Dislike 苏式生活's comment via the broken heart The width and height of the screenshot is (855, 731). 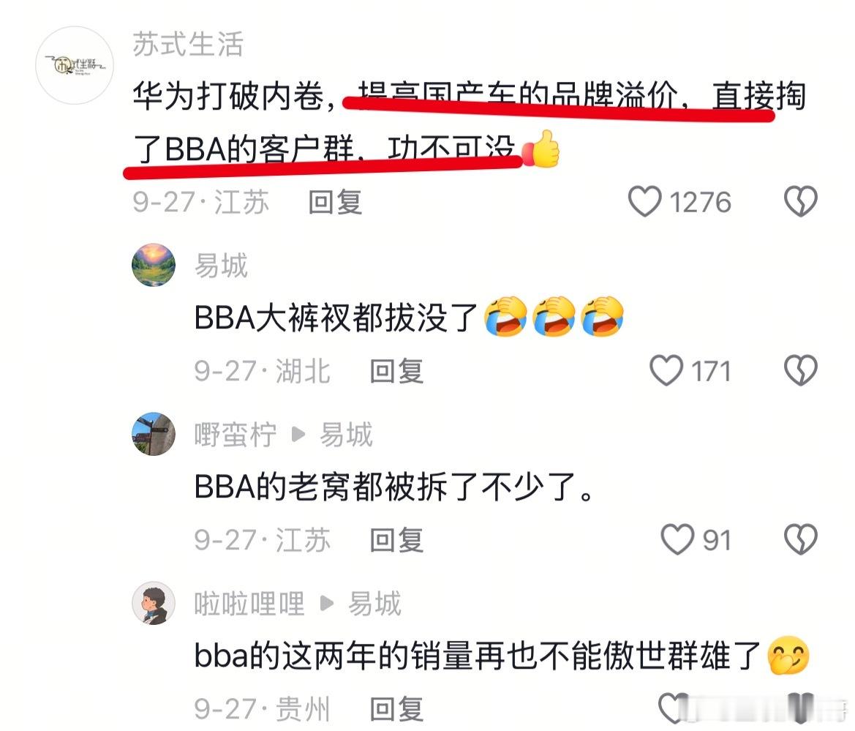click(800, 201)
